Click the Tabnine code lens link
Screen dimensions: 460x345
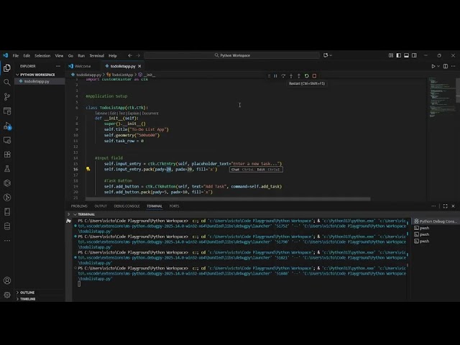click(101, 114)
